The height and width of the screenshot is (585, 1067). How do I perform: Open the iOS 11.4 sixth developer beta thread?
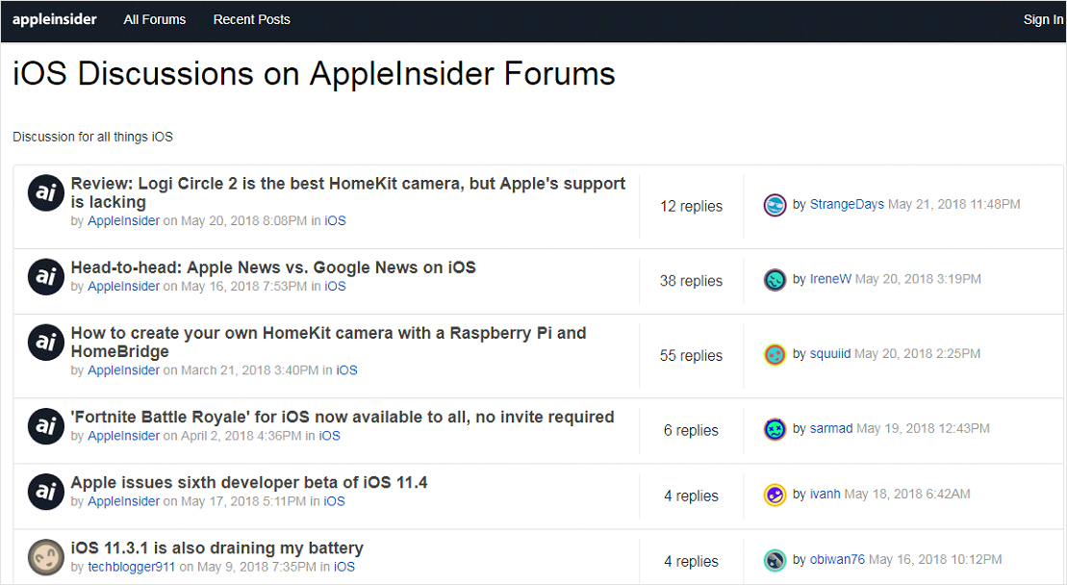coord(249,482)
